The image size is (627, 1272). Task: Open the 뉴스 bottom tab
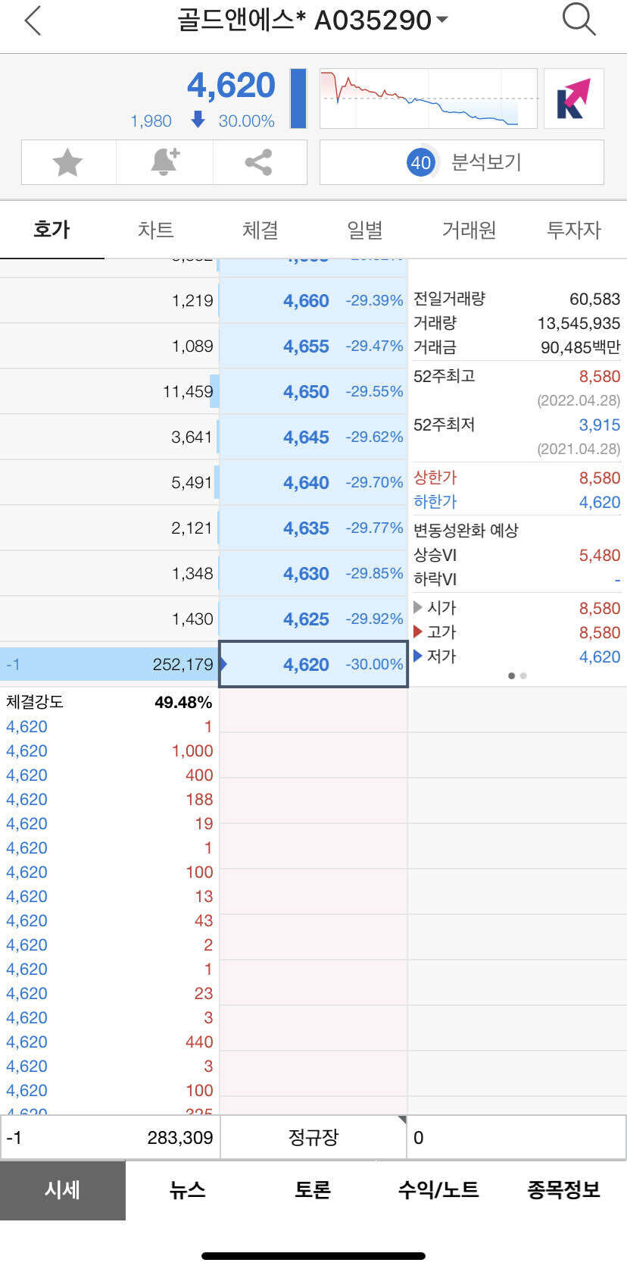(x=188, y=1190)
